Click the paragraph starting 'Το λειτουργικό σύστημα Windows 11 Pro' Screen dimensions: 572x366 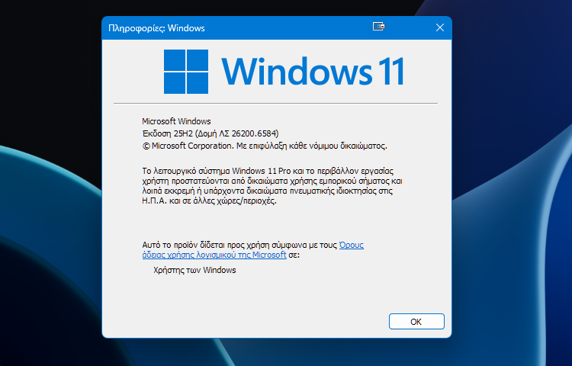[x=272, y=185]
